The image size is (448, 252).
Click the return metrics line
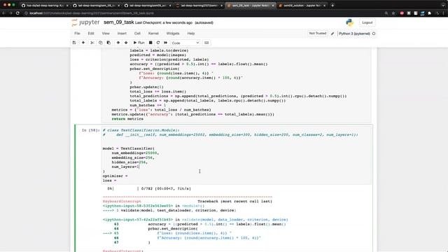(127, 119)
